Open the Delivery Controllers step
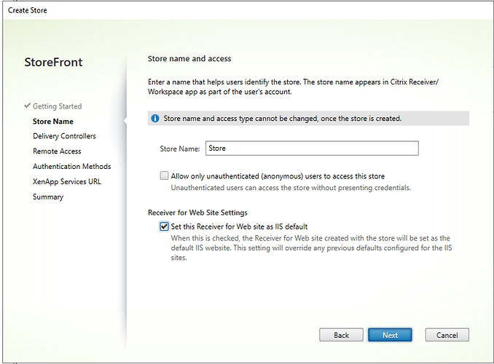494x364 pixels. (64, 136)
